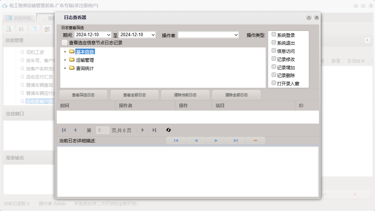Go to next page in log pager
Image resolution: width=375 pixels, height=211 pixels.
(143, 130)
